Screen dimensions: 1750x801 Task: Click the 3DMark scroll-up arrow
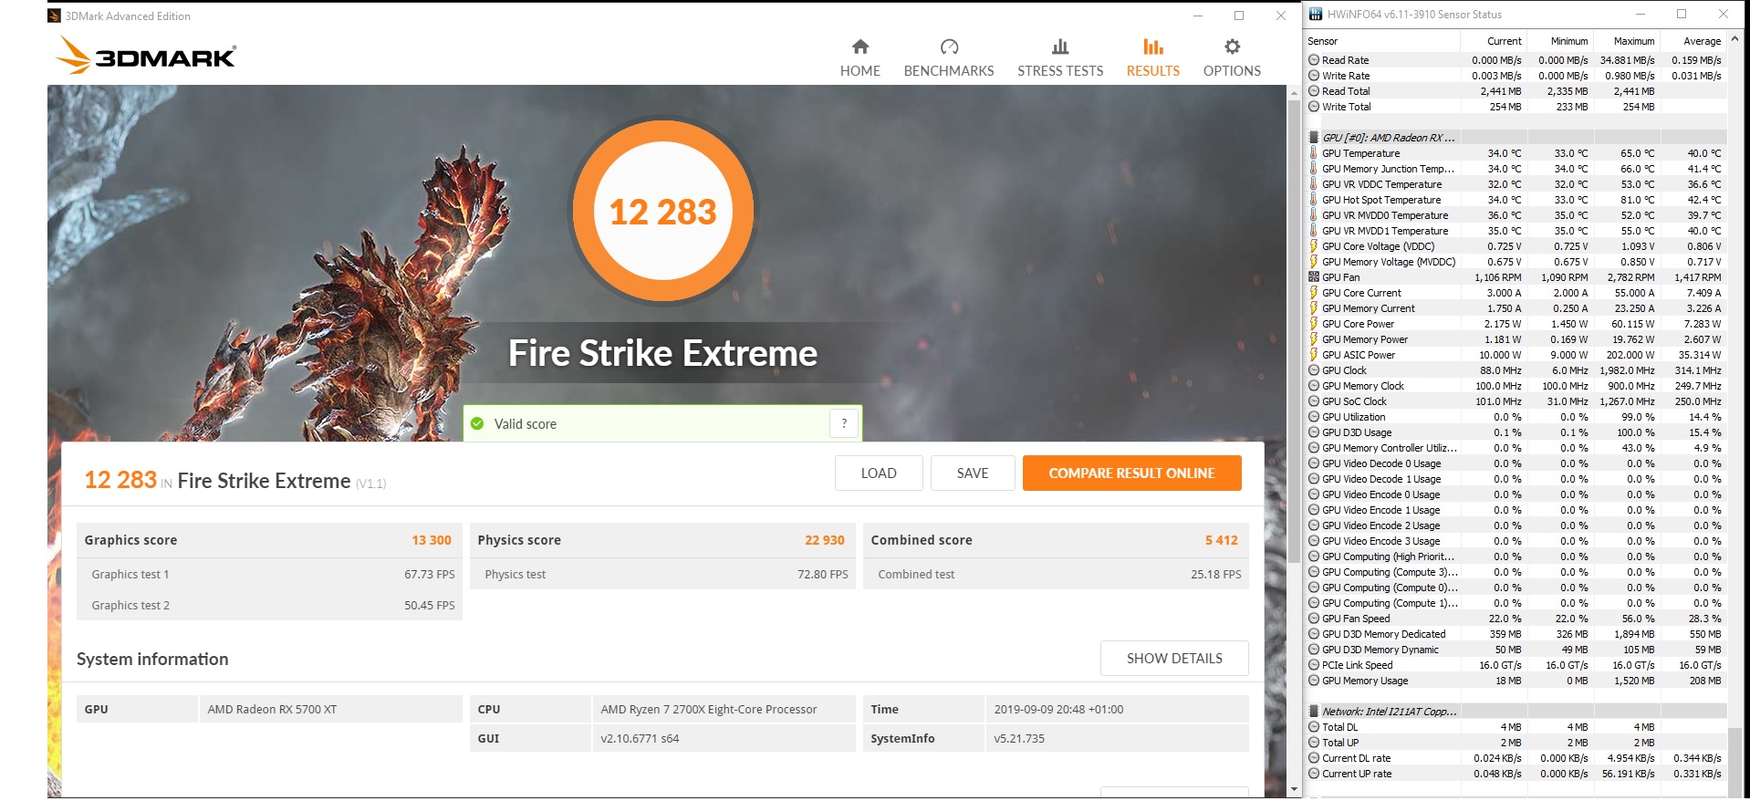[x=1293, y=93]
